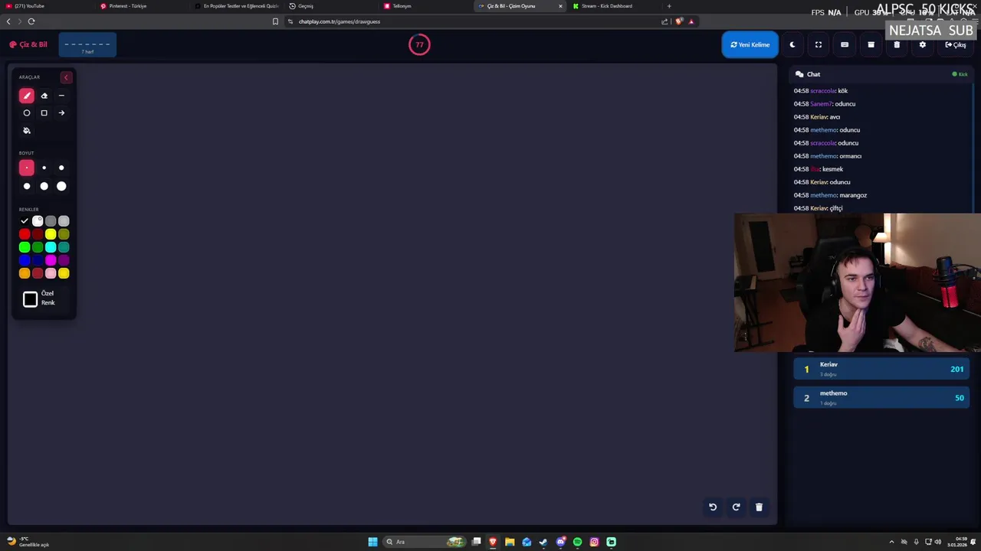The height and width of the screenshot is (551, 981).
Task: Select the straight line tool
Action: (x=61, y=96)
